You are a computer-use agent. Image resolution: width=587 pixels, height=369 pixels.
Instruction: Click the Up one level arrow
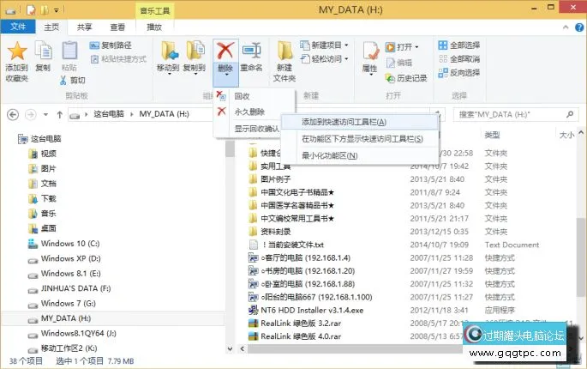point(59,114)
